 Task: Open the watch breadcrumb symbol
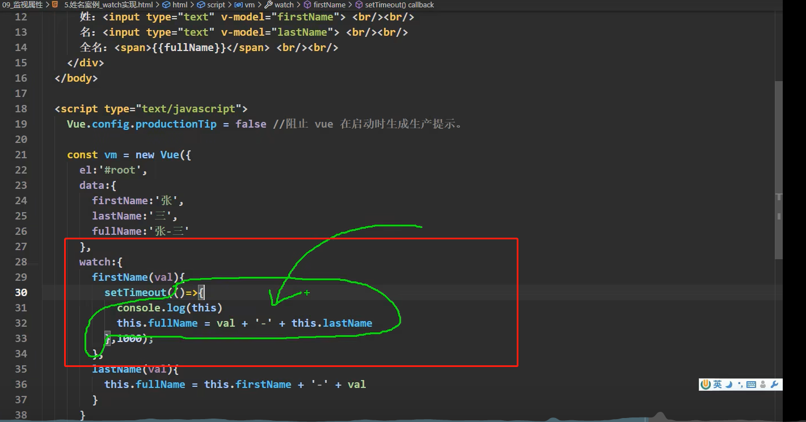pos(284,5)
